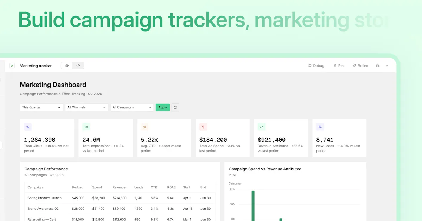Viewport: 422px width, 221px height.
Task: Click the Campaign Spend vs Revenue Attributed title
Action: tap(265, 169)
